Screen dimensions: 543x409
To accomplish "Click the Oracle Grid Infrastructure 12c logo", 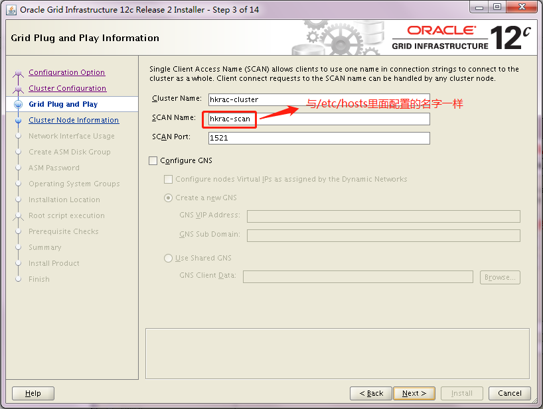I will pos(461,38).
